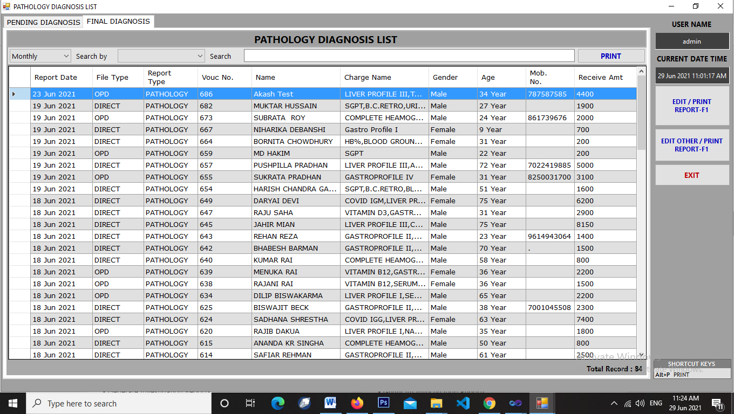734x414 pixels.
Task: Open File Explorer from taskbar
Action: point(436,403)
